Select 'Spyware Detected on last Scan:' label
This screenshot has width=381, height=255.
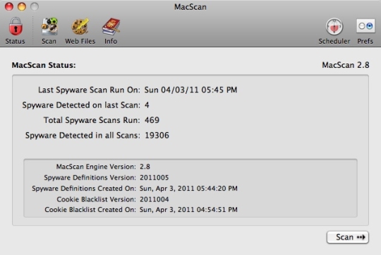[81, 105]
